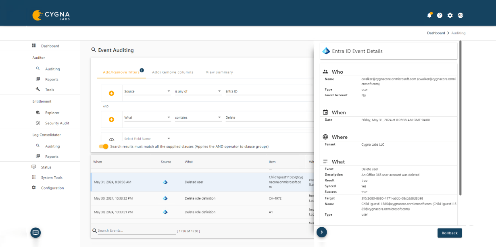Image resolution: width=496 pixels, height=247 pixels.
Task: Switch to the Add/Remove columns tab
Action: coord(173,72)
